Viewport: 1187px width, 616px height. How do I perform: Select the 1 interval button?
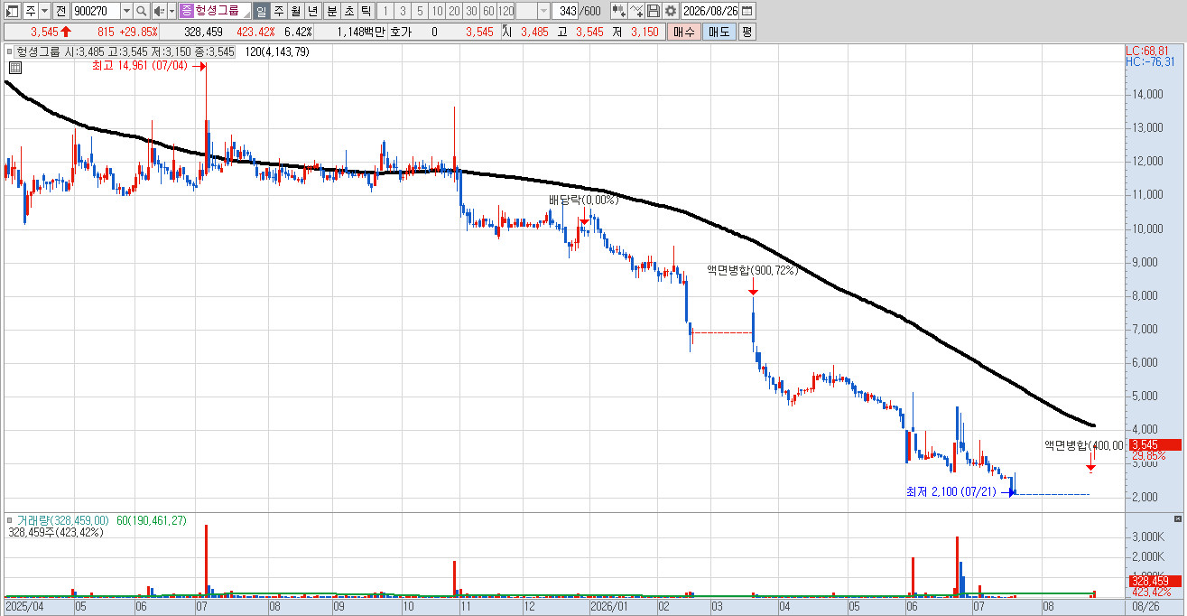coord(385,11)
